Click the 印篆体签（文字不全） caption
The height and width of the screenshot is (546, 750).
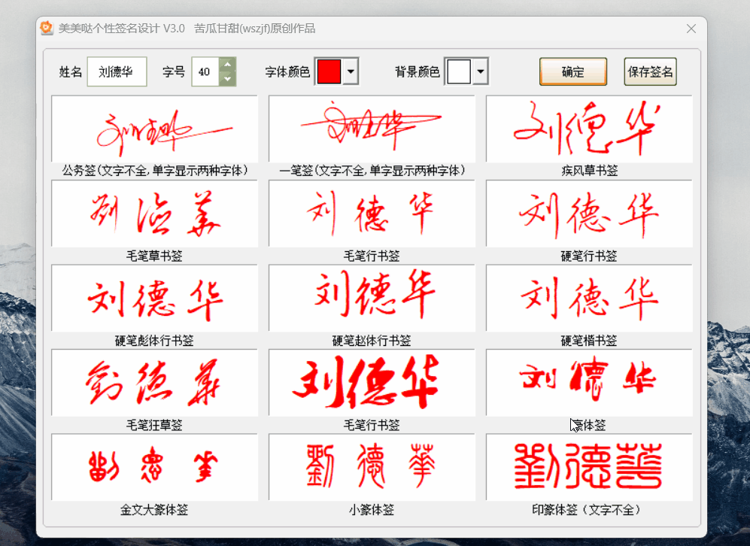(x=587, y=510)
